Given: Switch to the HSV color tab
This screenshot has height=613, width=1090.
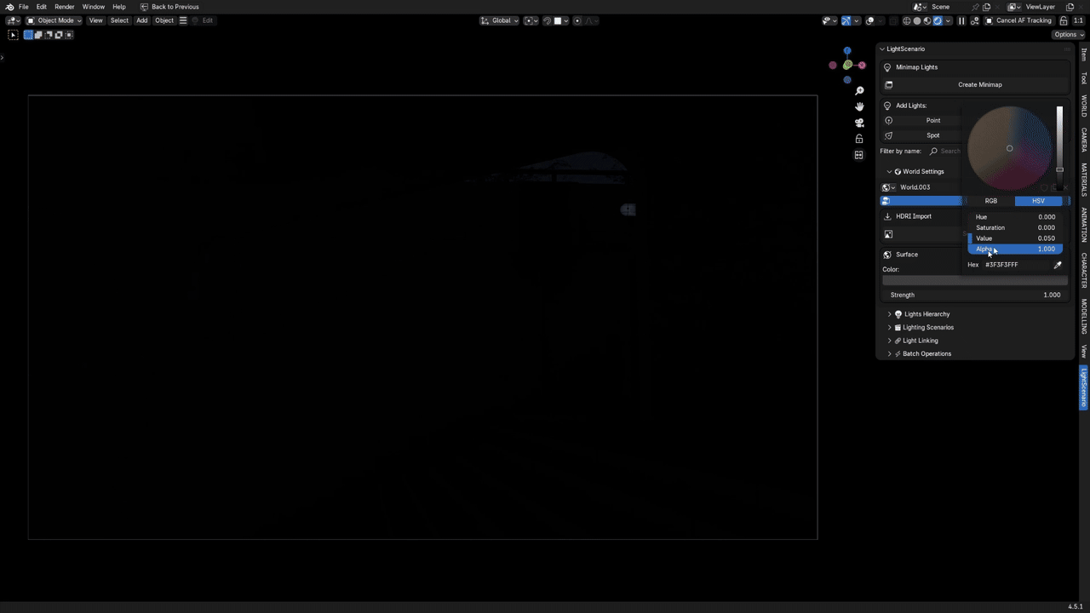Looking at the screenshot, I should coord(1038,201).
